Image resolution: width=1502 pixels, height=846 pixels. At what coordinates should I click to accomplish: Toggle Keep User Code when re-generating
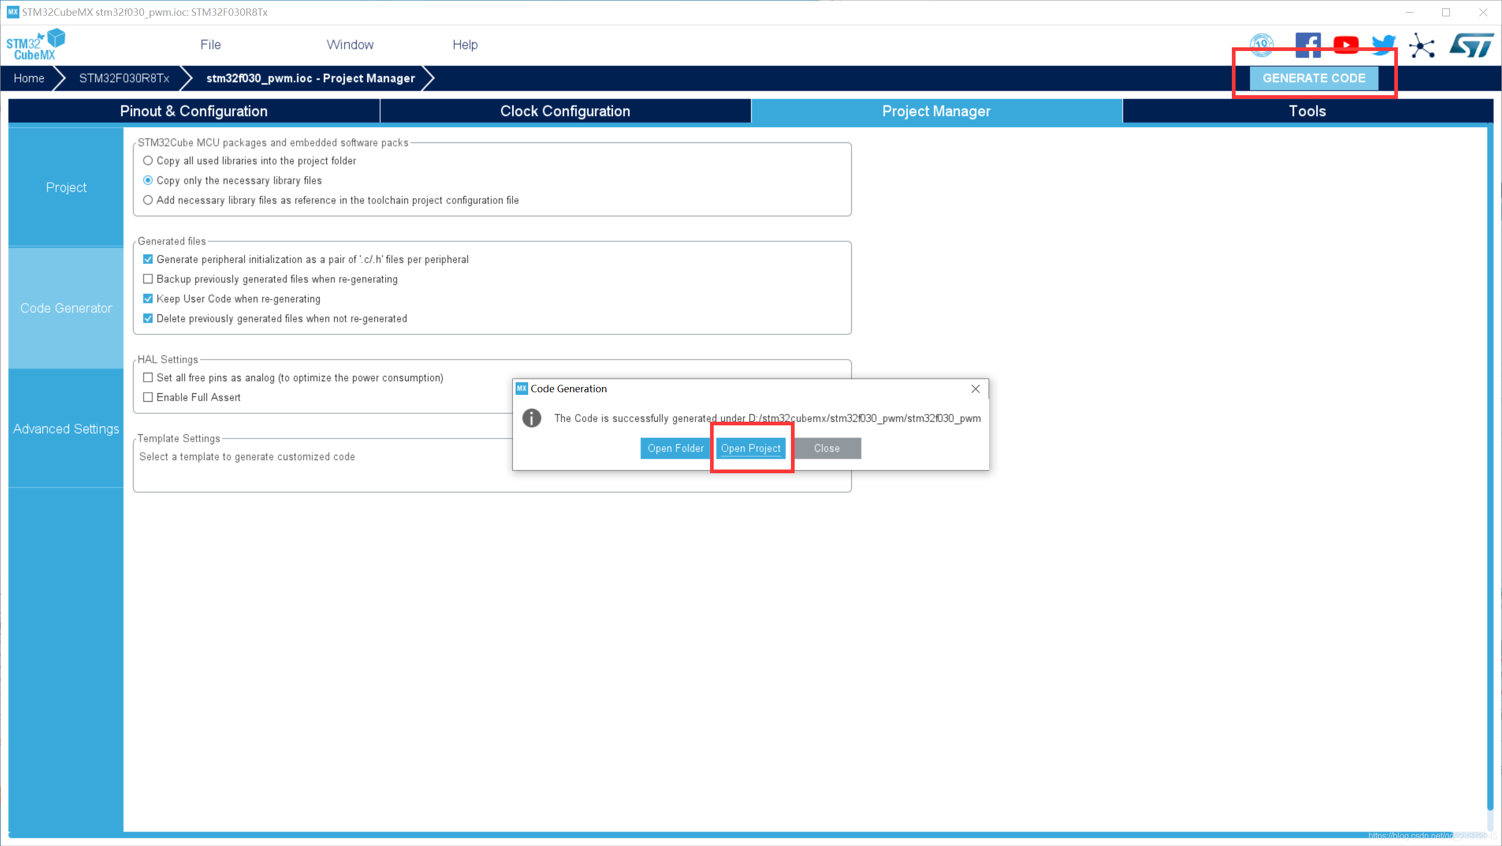(149, 299)
